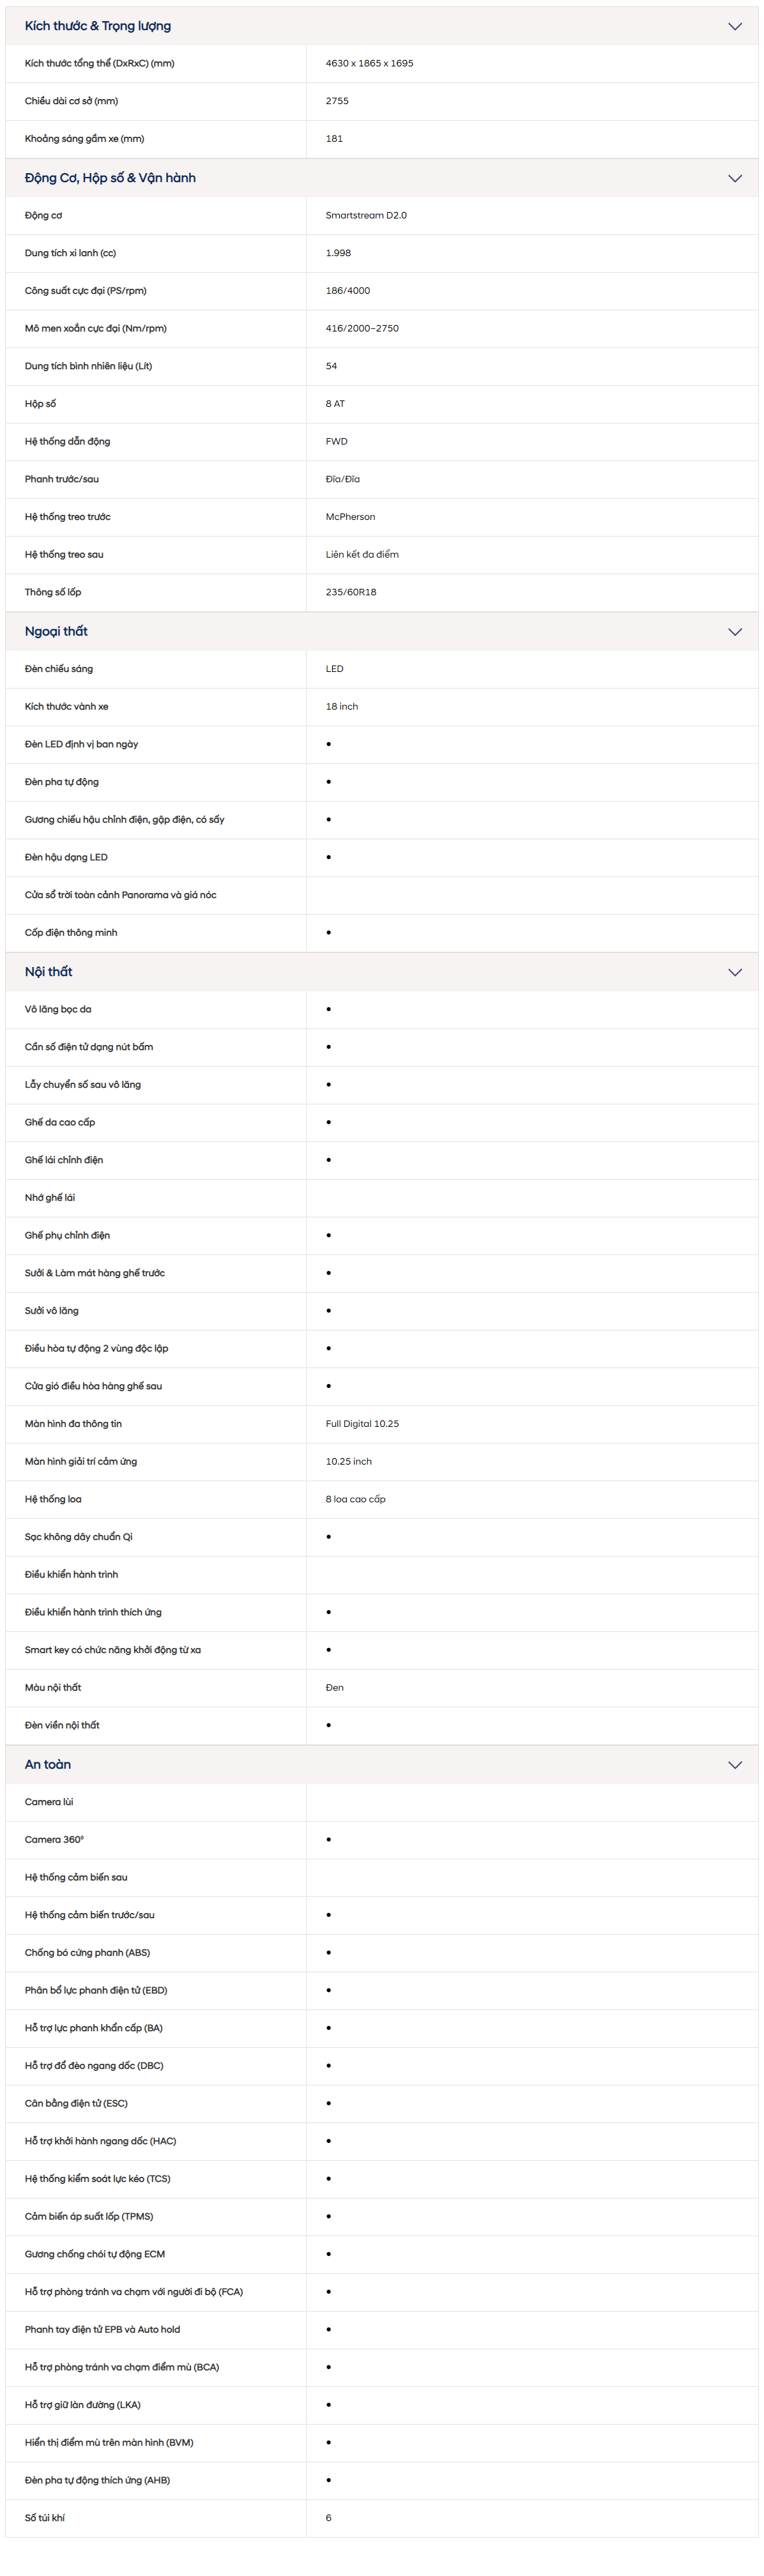Click the bullet for Camera 360°

[329, 1840]
